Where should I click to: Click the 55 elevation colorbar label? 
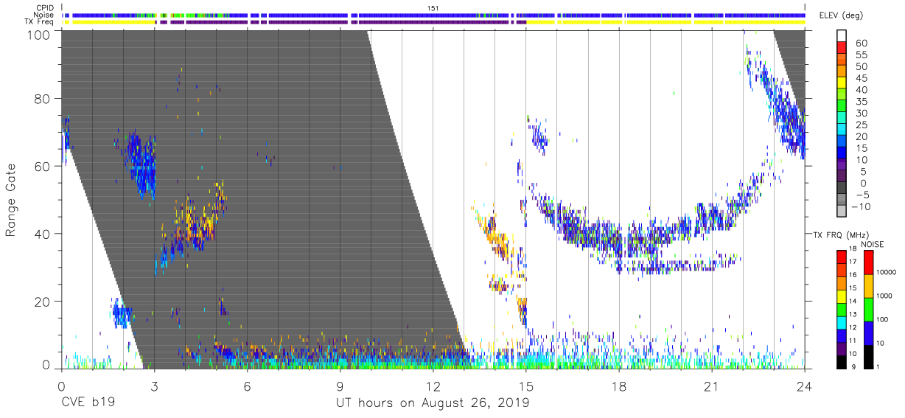pos(862,55)
